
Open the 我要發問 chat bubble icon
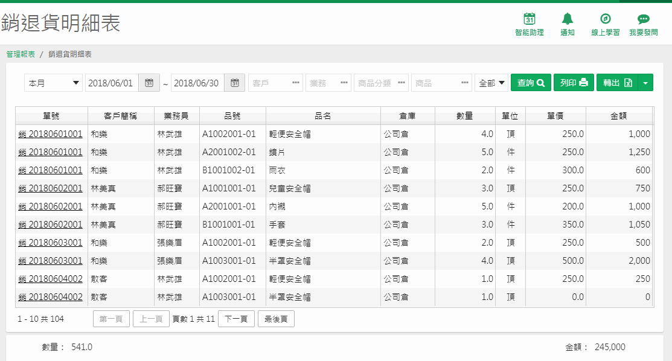643,19
